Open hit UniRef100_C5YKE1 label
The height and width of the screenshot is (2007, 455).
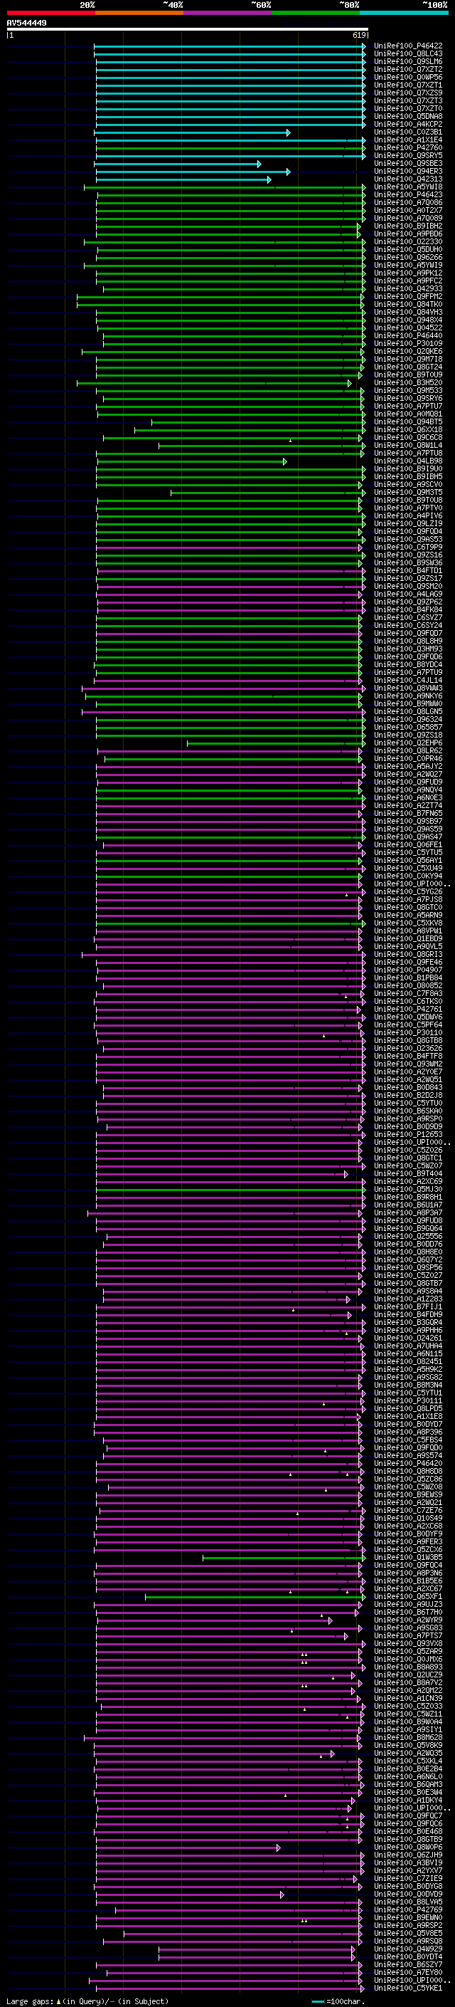pyautogui.click(x=408, y=1988)
